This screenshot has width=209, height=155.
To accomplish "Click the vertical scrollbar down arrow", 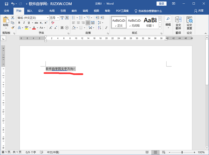I will [207, 148].
